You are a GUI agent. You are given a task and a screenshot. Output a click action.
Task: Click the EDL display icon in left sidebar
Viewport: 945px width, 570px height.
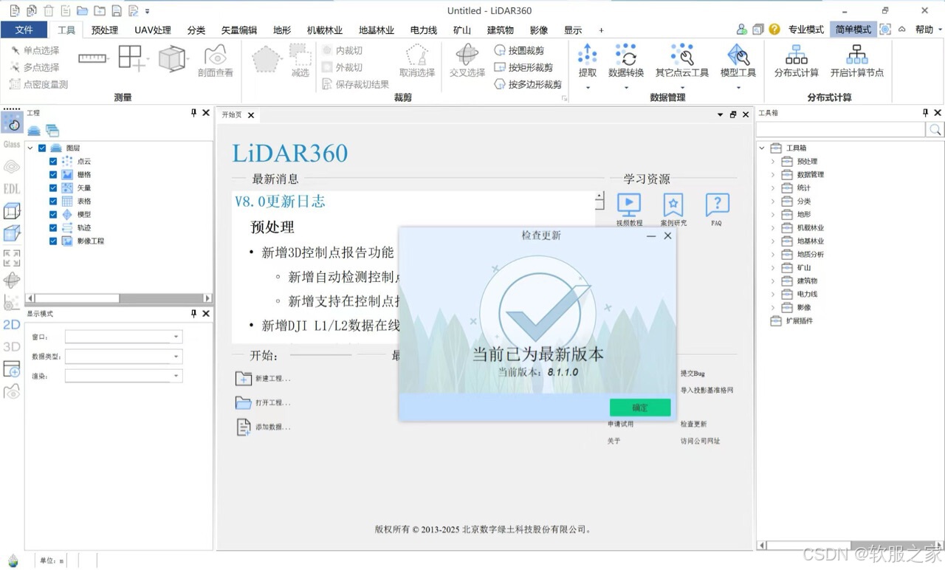12,189
